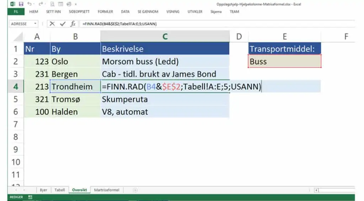The width and height of the screenshot is (364, 201).
Task: Select column A header
Action: point(37,37)
